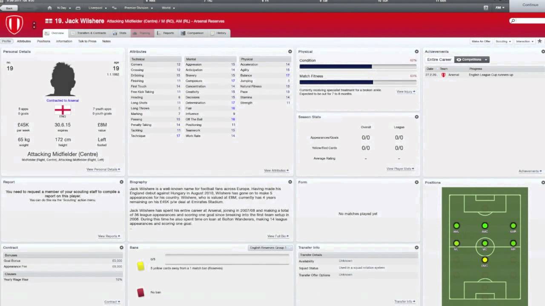The width and height of the screenshot is (545, 306).
Task: Click View Personal Details link
Action: pyautogui.click(x=103, y=169)
